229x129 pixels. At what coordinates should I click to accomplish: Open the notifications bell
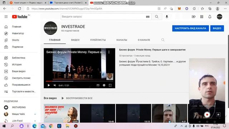[210, 17]
